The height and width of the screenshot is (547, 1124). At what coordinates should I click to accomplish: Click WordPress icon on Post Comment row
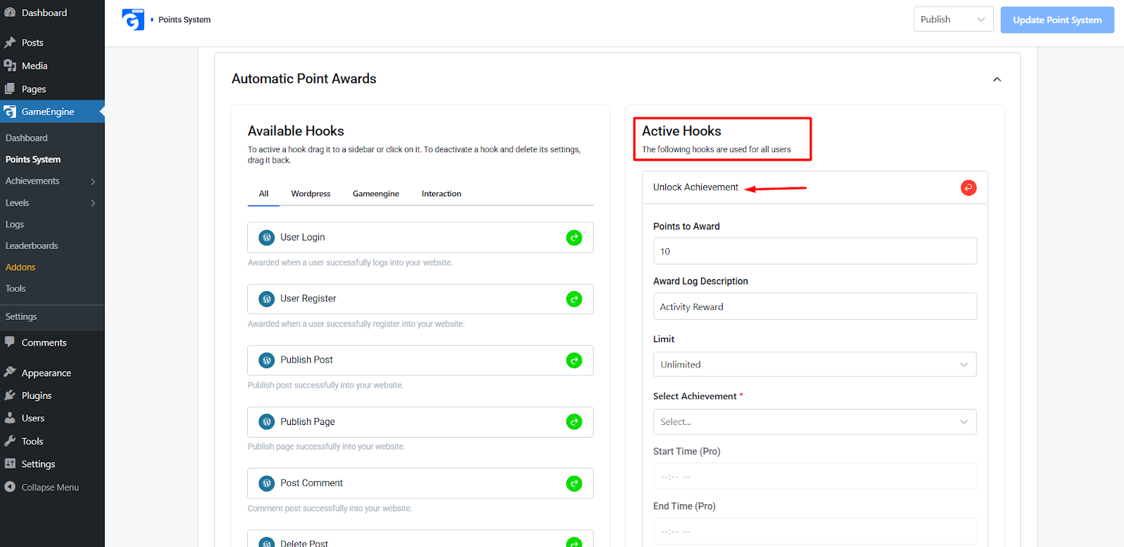point(267,484)
